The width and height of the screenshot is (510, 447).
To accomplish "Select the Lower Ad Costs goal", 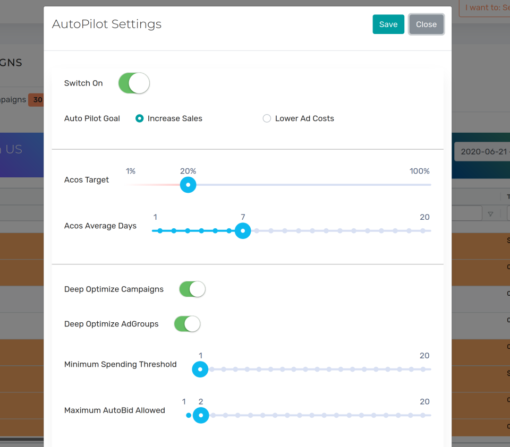I will click(267, 118).
